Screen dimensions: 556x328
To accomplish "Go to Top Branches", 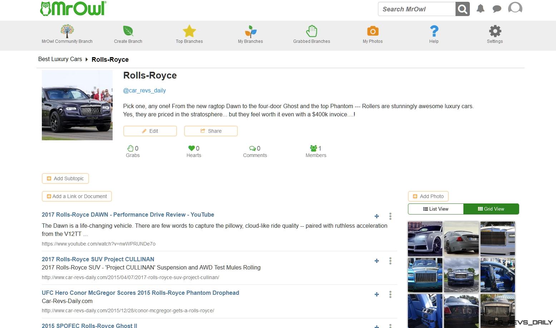I will (189, 34).
